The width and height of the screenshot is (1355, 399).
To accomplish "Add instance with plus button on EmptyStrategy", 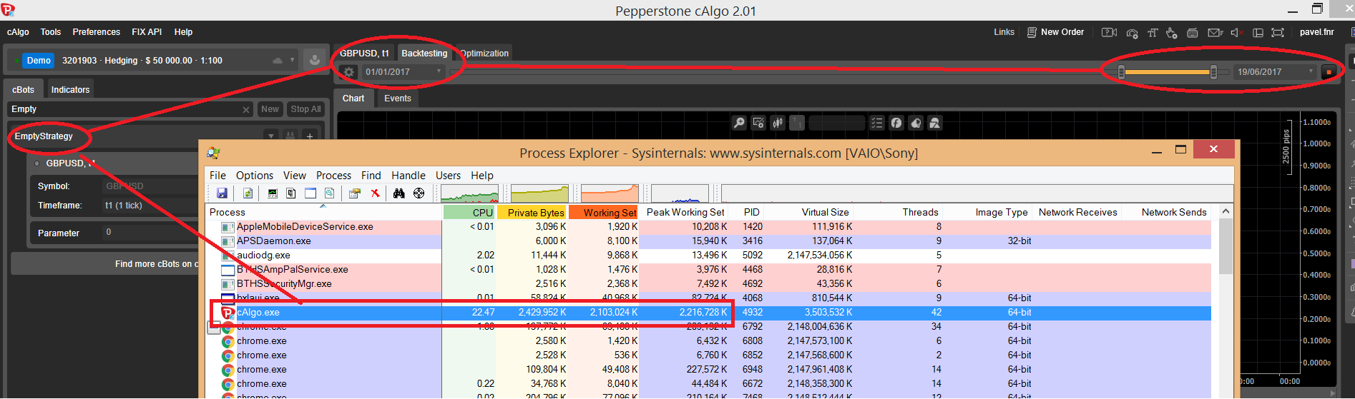I will (x=310, y=136).
